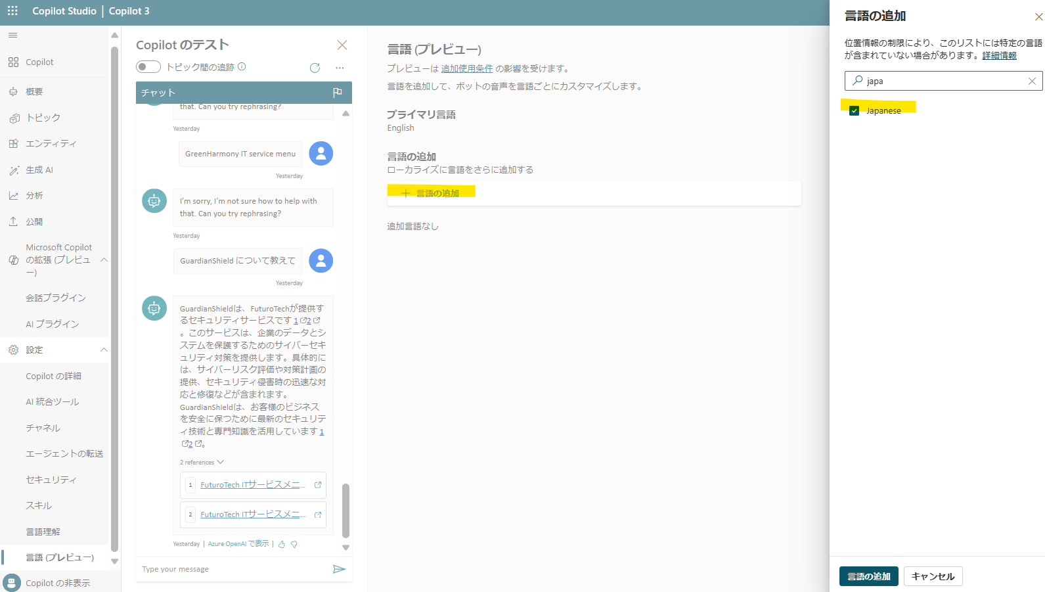This screenshot has height=592, width=1045.
Task: Click the sidebar scrollbar up arrow
Action: click(x=115, y=35)
